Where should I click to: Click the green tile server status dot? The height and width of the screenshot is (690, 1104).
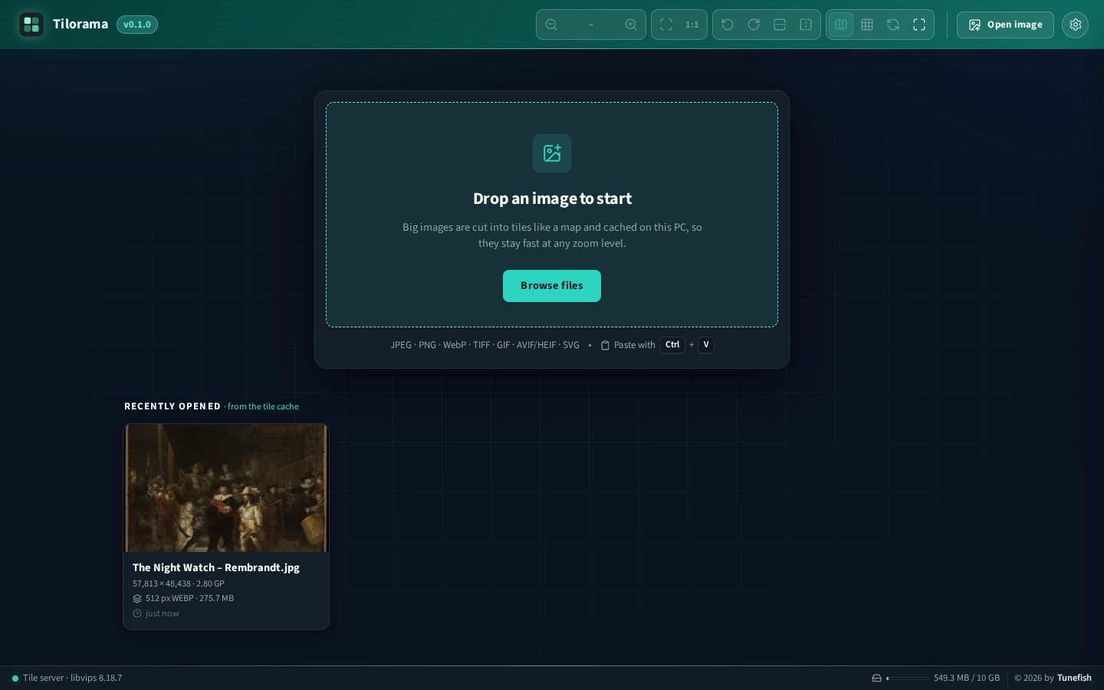tap(15, 678)
